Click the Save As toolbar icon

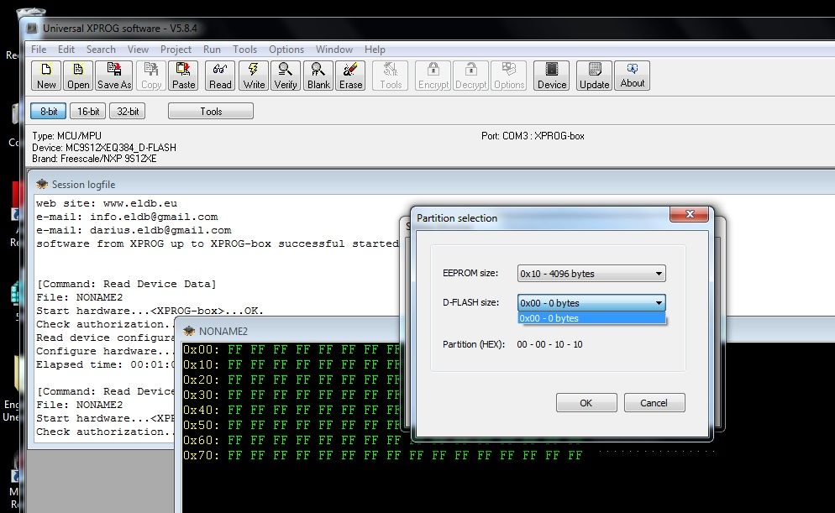[x=114, y=76]
